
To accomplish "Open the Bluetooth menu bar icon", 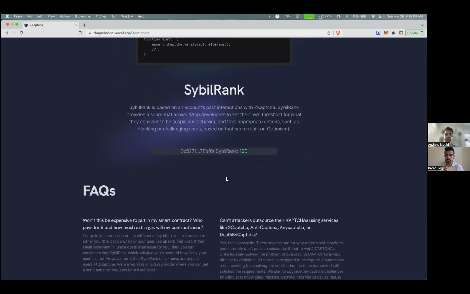I will coord(347,16).
